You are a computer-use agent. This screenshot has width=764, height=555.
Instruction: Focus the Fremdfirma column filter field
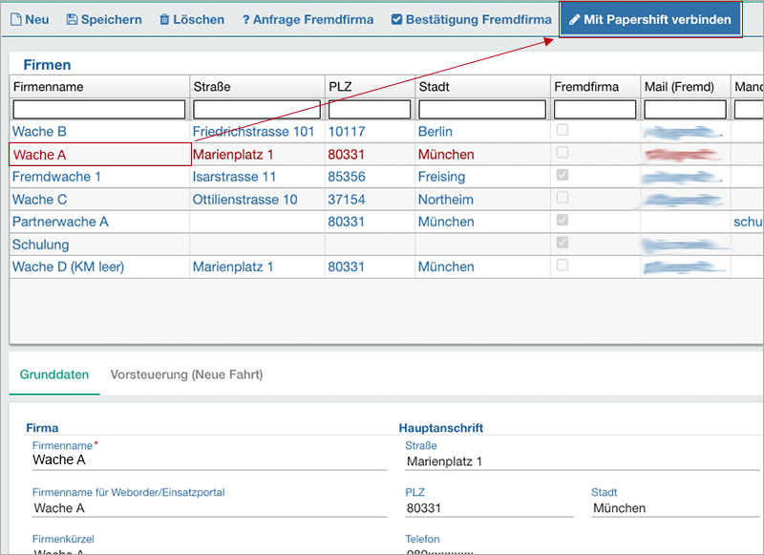pos(595,109)
